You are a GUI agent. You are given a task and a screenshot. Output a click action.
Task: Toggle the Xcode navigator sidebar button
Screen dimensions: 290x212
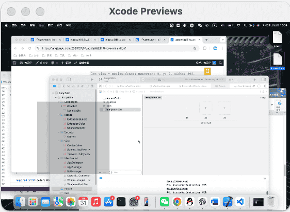point(69,80)
